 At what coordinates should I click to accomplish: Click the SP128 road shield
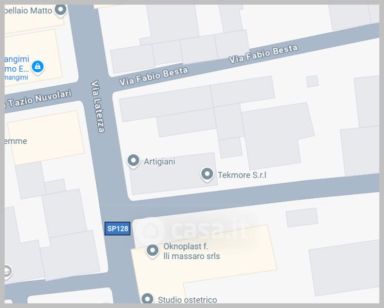(x=117, y=228)
